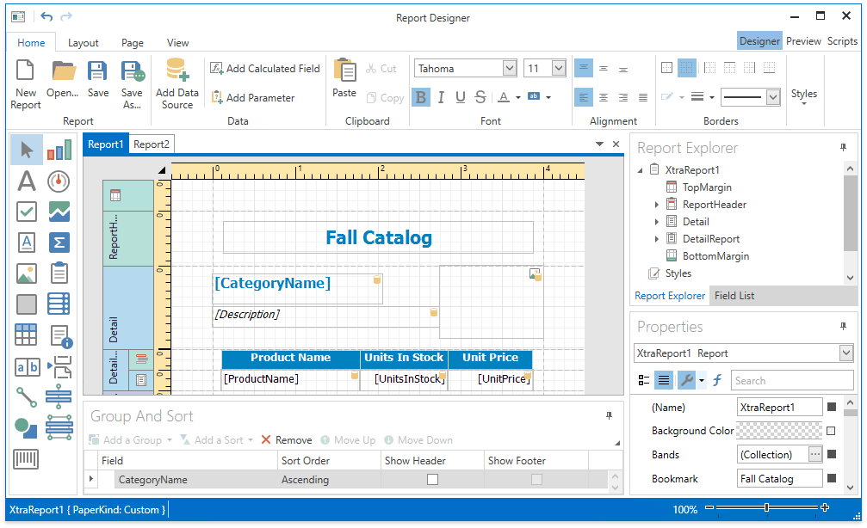
Task: Select the Sigma summary control in toolbox
Action: 59,243
